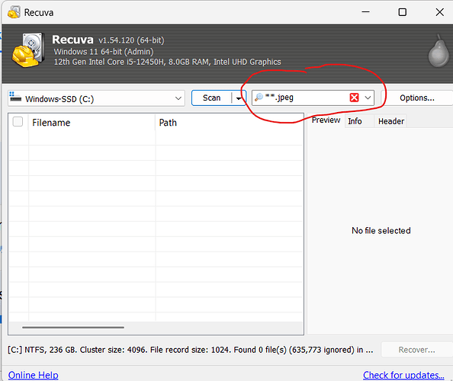
Task: Minimize the Recuva window
Action: click(365, 12)
